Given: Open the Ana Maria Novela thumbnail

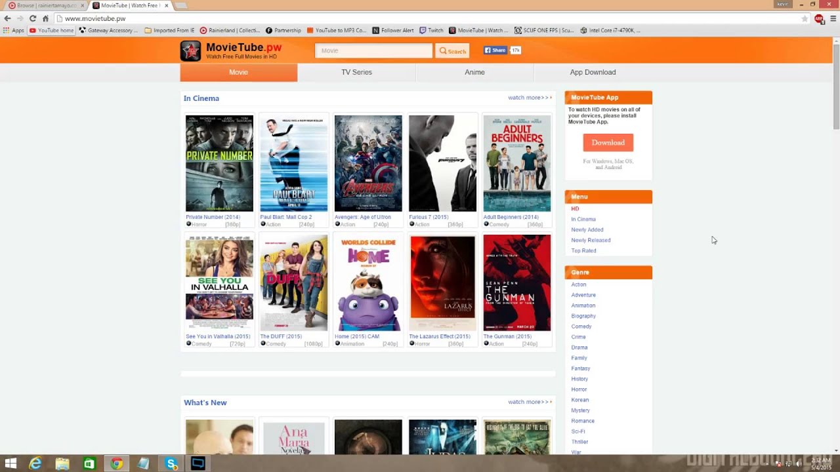Looking at the screenshot, I should click(293, 437).
